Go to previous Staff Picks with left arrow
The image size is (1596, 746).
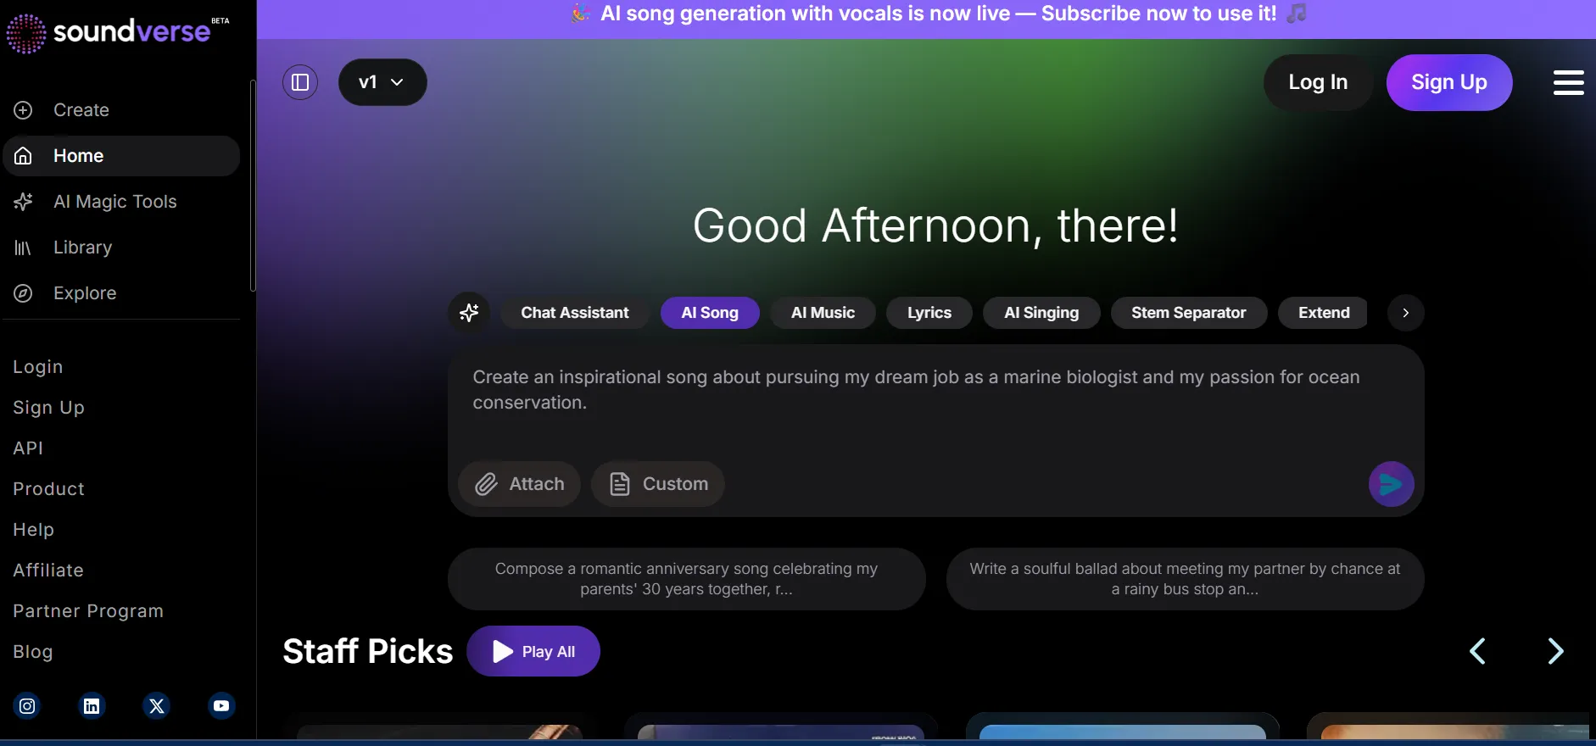coord(1477,651)
